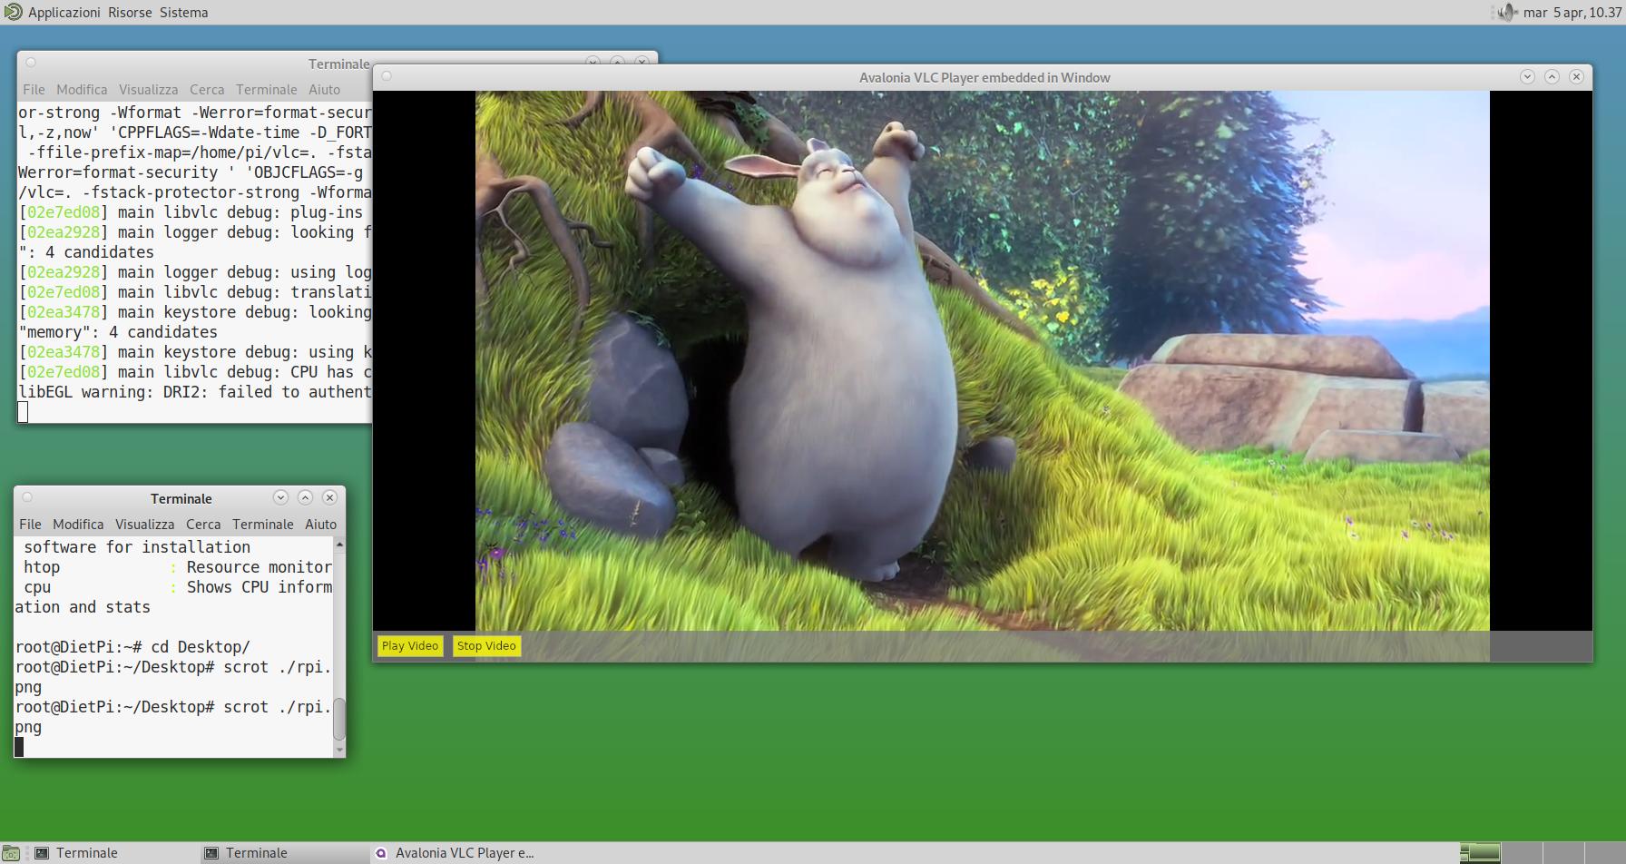The height and width of the screenshot is (864, 1626).
Task: Click the text ation and stats
Action: point(83,607)
